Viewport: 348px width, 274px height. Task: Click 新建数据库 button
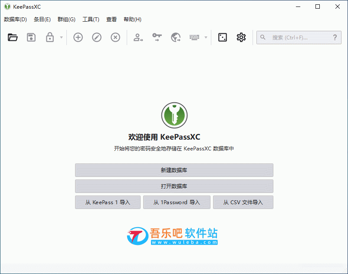click(x=174, y=170)
